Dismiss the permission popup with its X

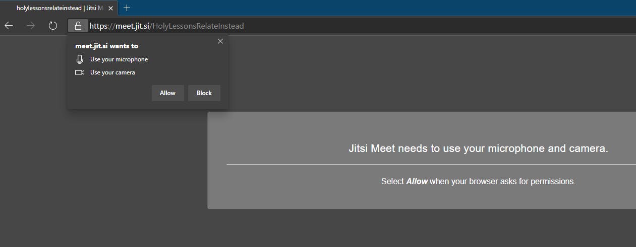point(220,41)
